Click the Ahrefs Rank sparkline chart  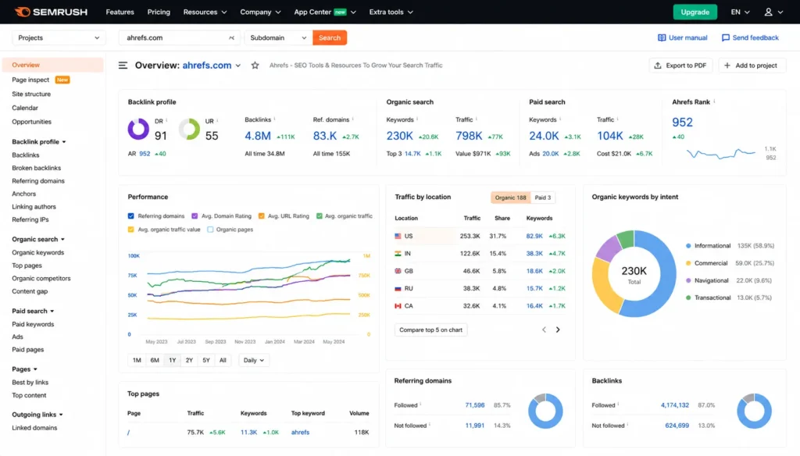pos(721,153)
